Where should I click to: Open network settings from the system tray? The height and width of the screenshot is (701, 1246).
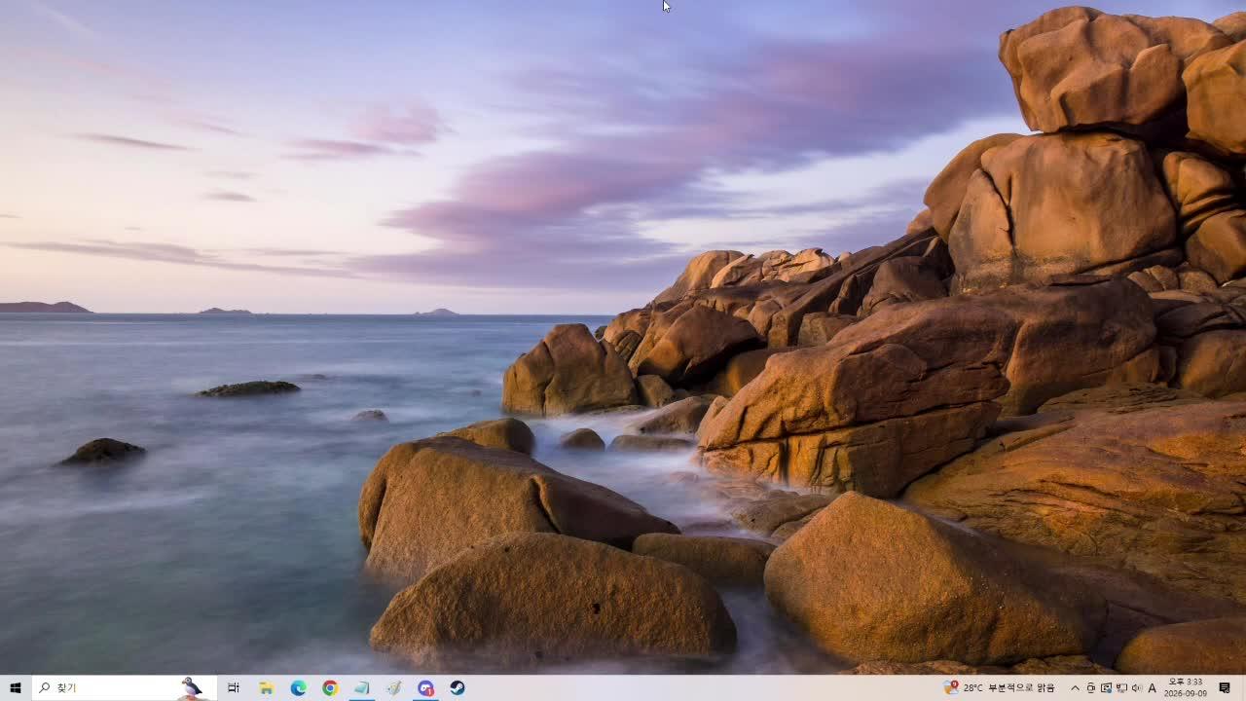(x=1121, y=687)
